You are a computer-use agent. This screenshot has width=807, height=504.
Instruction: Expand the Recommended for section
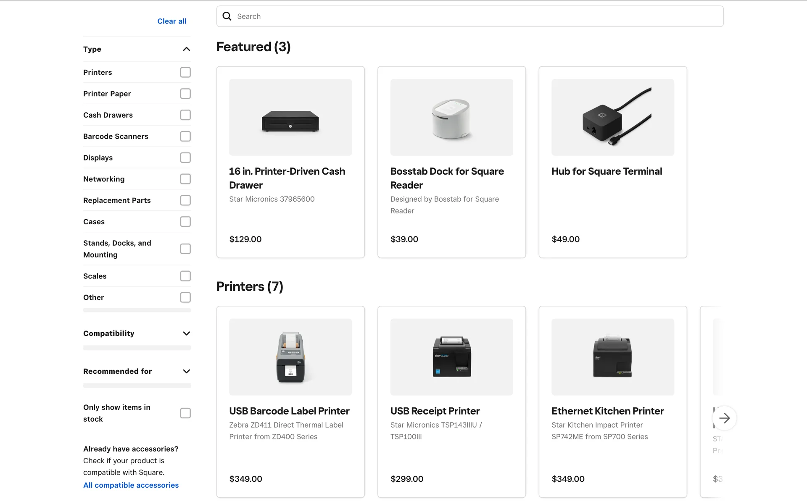pyautogui.click(x=186, y=371)
